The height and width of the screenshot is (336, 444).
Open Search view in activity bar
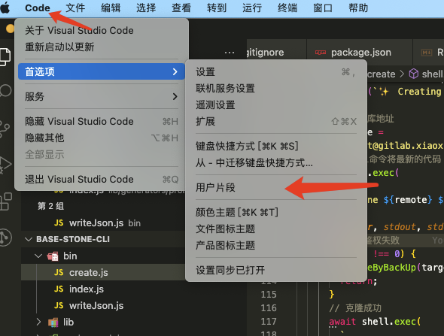[x=5, y=91]
